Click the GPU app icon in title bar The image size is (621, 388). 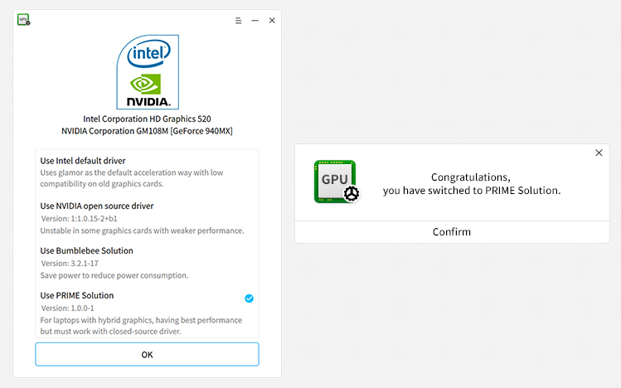tap(24, 19)
